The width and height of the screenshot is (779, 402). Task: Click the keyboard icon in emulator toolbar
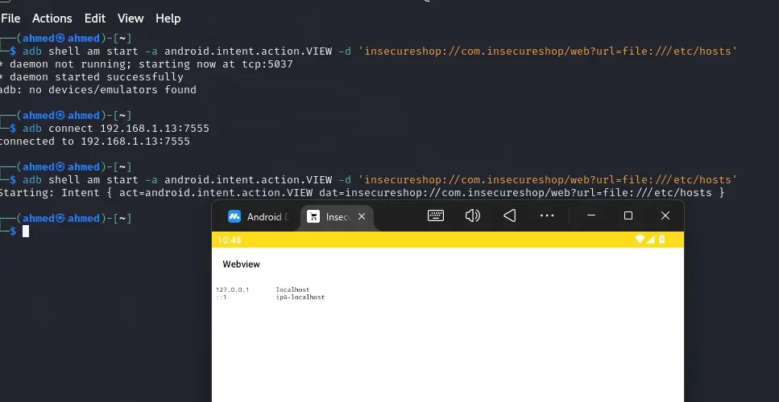click(436, 215)
